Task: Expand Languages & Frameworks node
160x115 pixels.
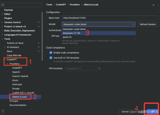Action: tap(2, 35)
